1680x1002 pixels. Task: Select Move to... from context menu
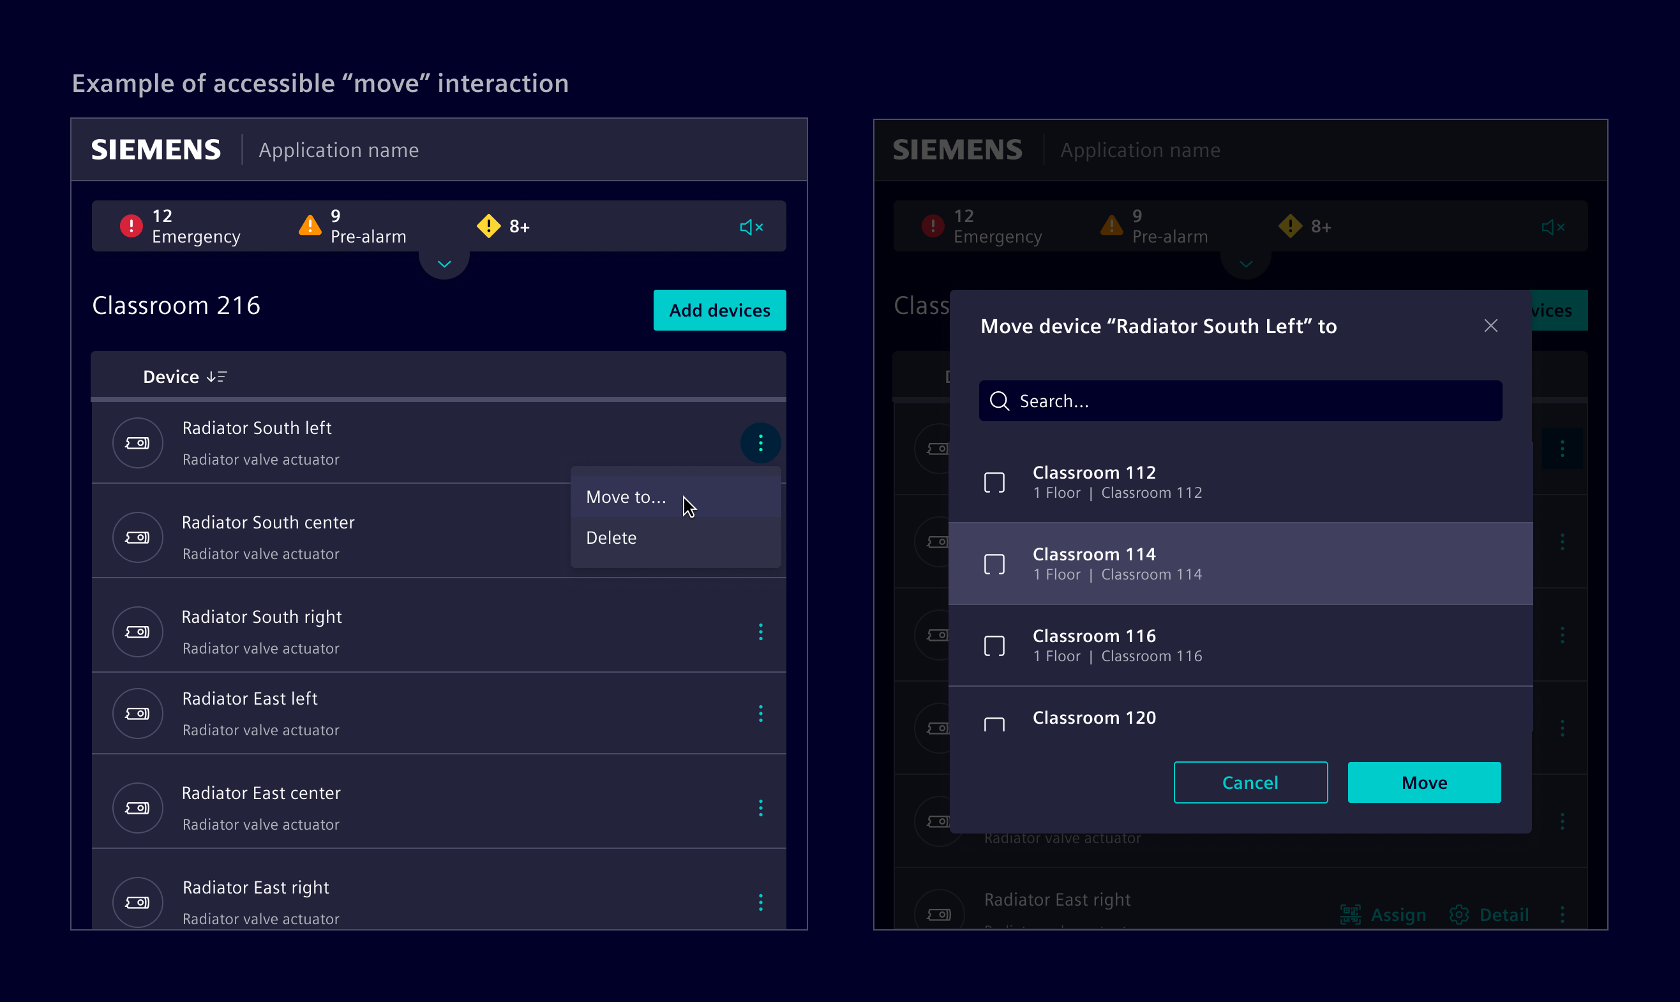pyautogui.click(x=626, y=497)
